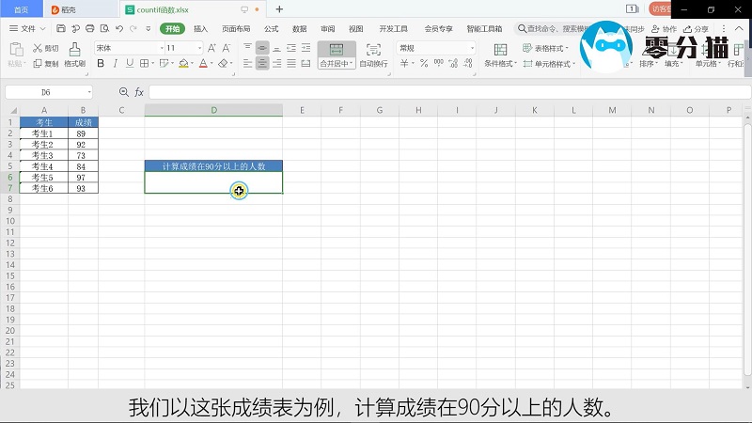Viewport: 752px width, 423px height.
Task: Click the percent style icon
Action: click(424, 64)
